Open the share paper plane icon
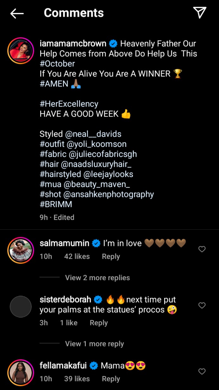This screenshot has width=219, height=390. click(x=200, y=13)
